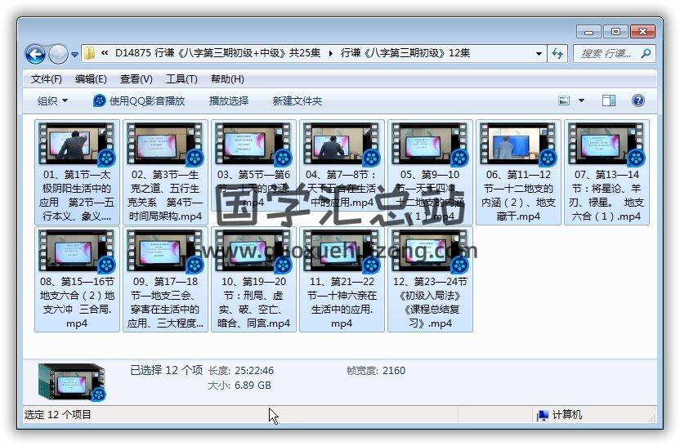Click file name 12、第23—24节《初级入局法》.mp4
The height and width of the screenshot is (446, 680).
430,302
